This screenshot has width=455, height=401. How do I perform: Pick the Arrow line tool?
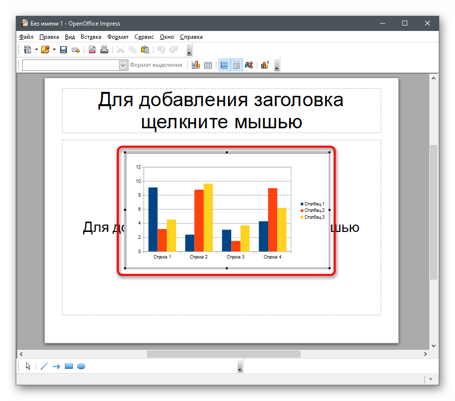(x=56, y=366)
